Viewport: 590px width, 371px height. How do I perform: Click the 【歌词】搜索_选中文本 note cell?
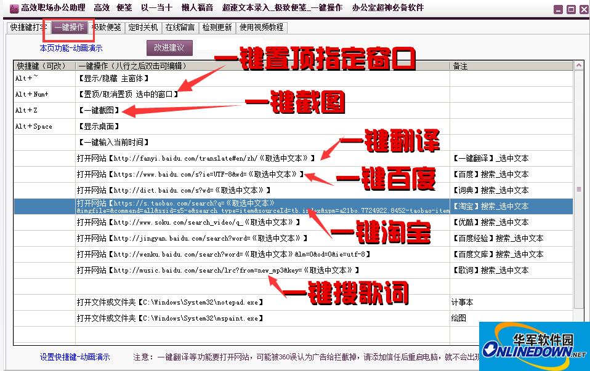pyautogui.click(x=511, y=270)
